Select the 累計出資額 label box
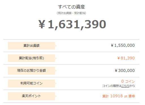145x105 pixels. (31, 46)
